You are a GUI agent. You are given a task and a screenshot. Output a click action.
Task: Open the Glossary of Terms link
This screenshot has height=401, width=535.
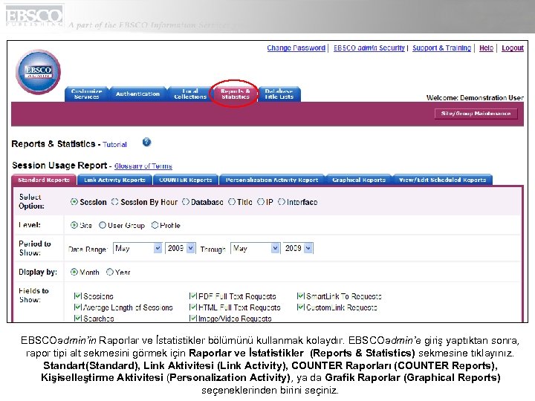143,166
